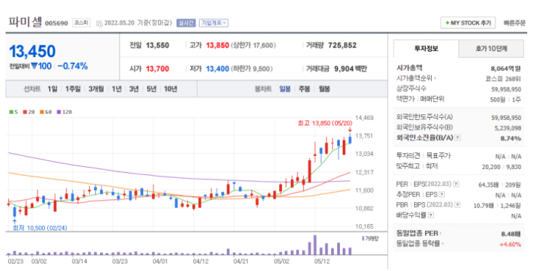Toggle the 실시간 real-time badge
This screenshot has height=271, width=539.
186,23
